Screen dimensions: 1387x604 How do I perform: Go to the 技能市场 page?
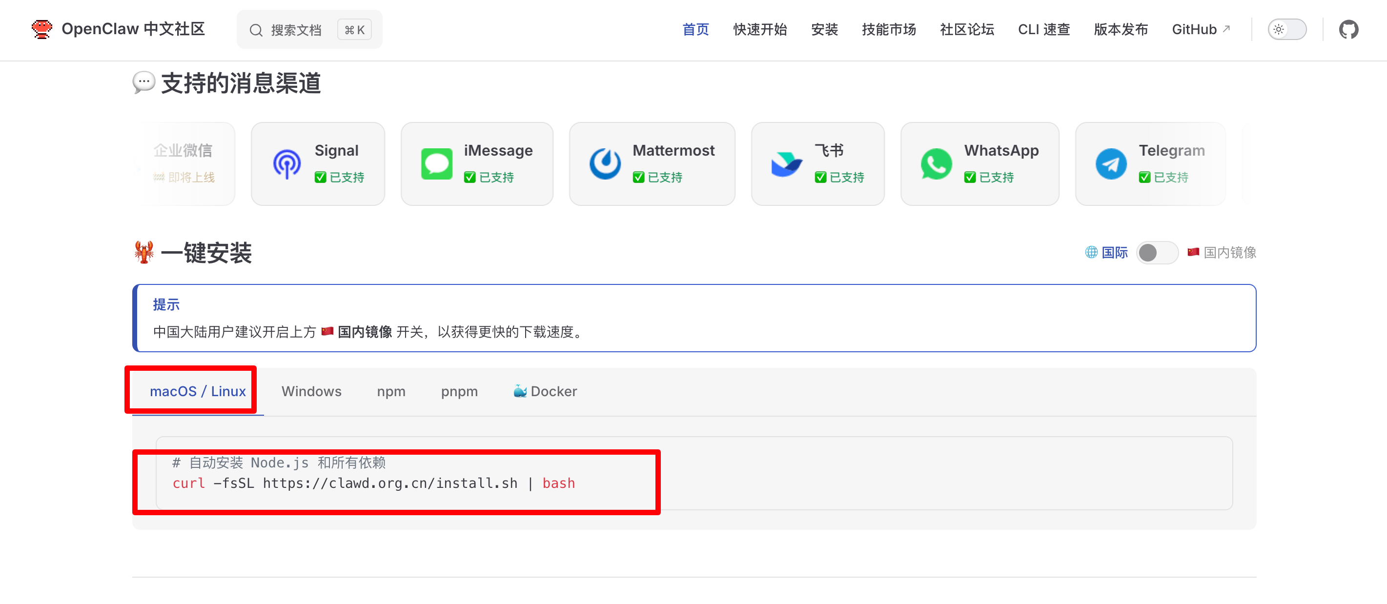tap(888, 29)
